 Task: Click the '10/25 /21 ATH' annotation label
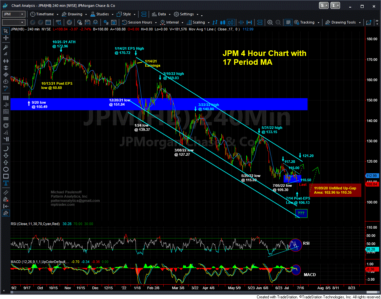coord(64,42)
